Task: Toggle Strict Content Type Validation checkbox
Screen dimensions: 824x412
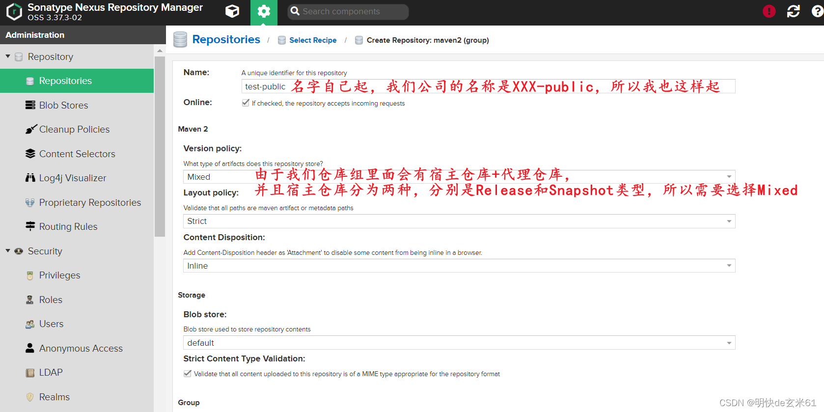Action: (x=188, y=373)
